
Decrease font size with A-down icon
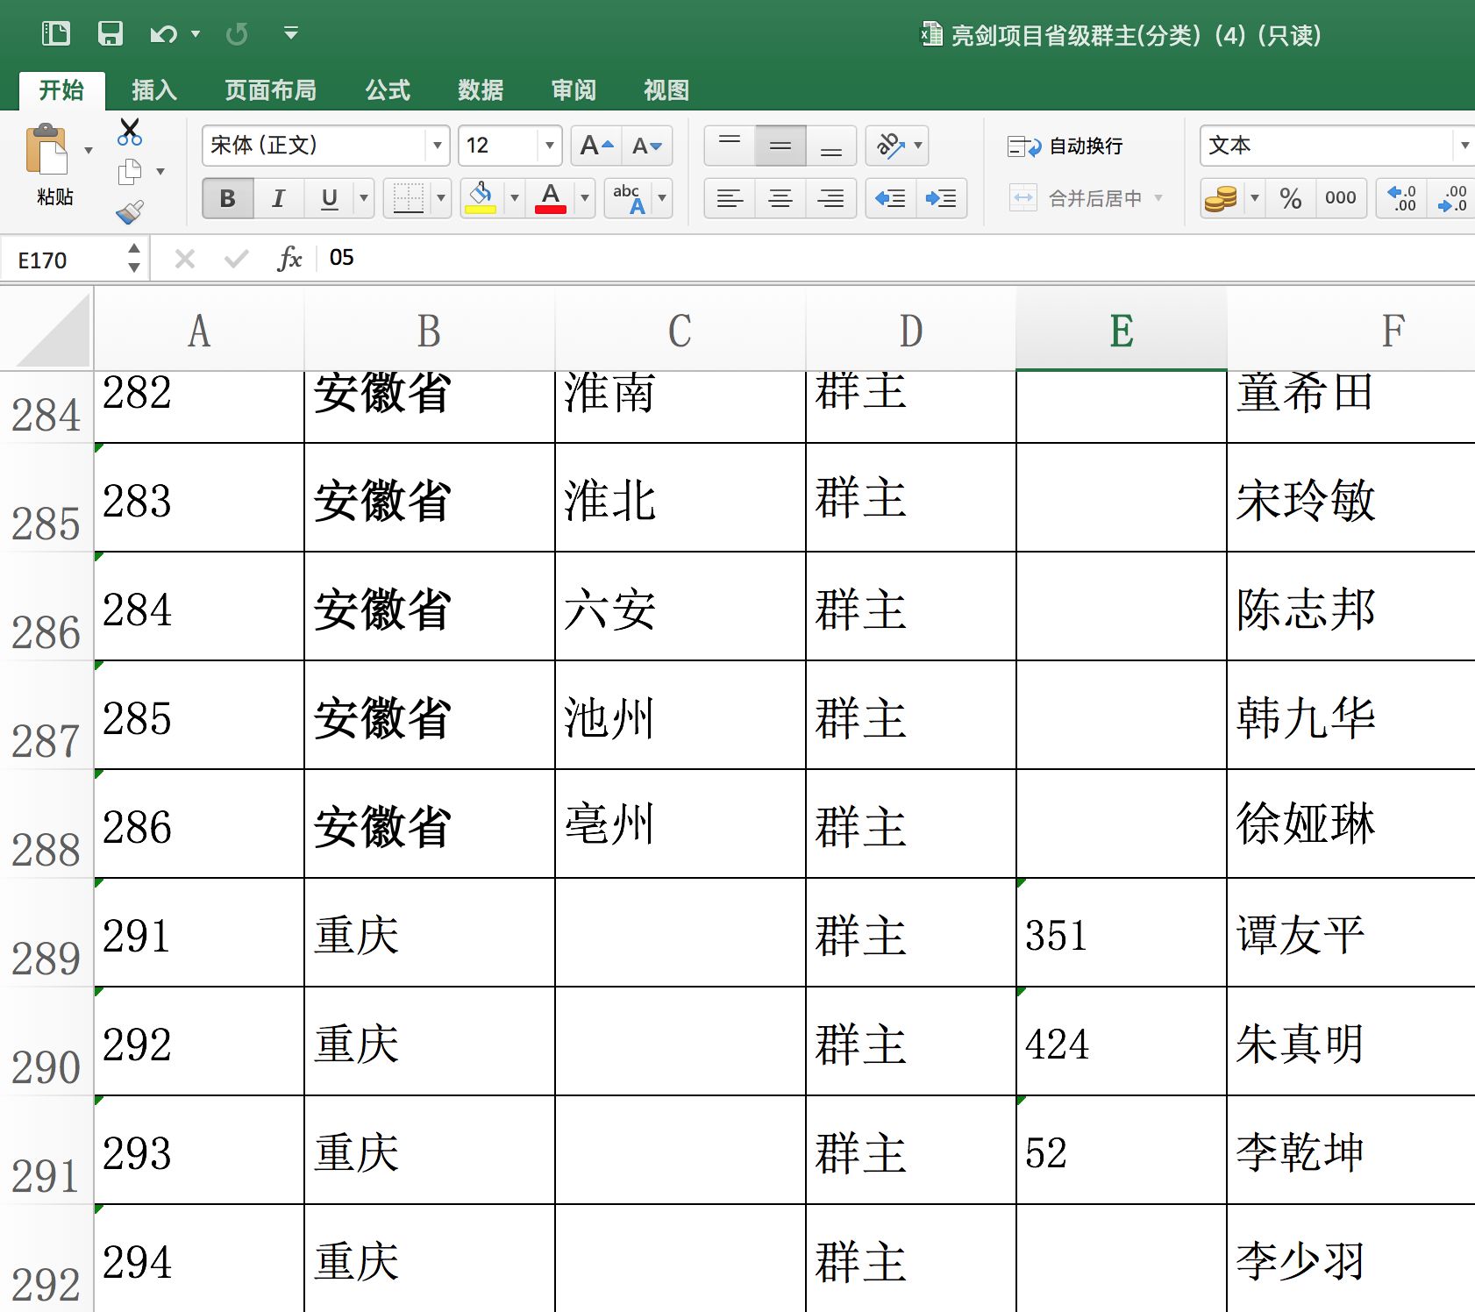[x=647, y=146]
